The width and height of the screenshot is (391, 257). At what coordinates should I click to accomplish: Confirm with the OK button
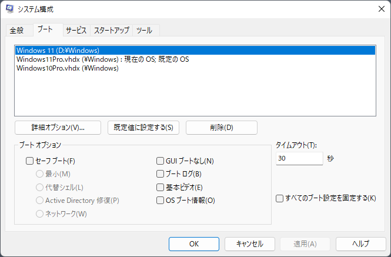coord(194,244)
